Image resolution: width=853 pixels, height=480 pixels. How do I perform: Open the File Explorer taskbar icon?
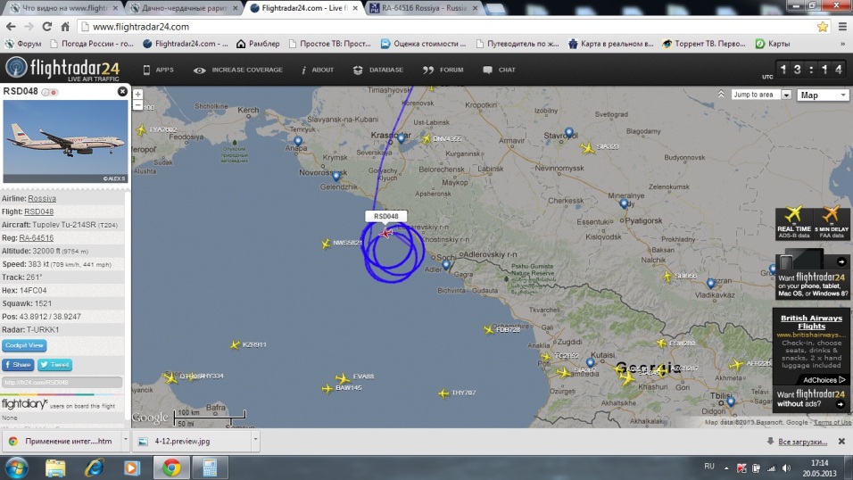point(55,468)
